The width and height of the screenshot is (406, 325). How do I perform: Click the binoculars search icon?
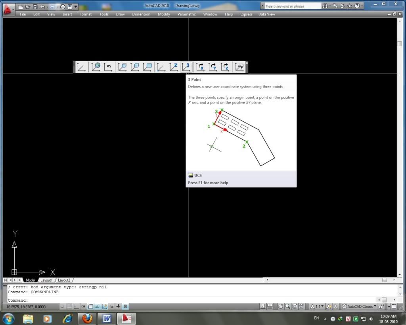[x=325, y=6]
